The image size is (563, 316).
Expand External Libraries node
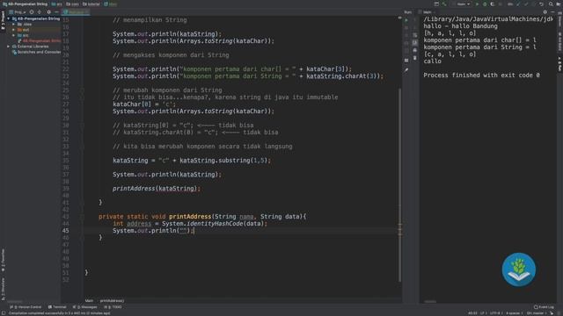point(9,47)
